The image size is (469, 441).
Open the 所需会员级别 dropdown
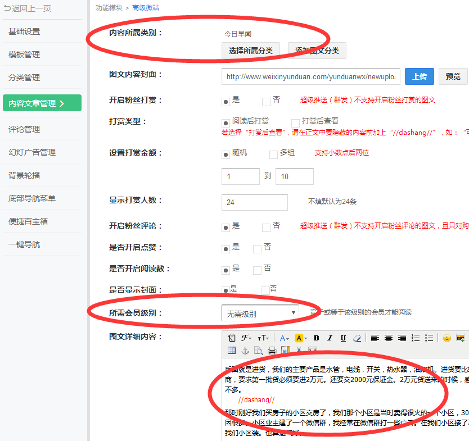click(x=260, y=313)
